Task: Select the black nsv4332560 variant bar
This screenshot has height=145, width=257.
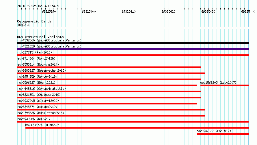Action: [133, 43]
